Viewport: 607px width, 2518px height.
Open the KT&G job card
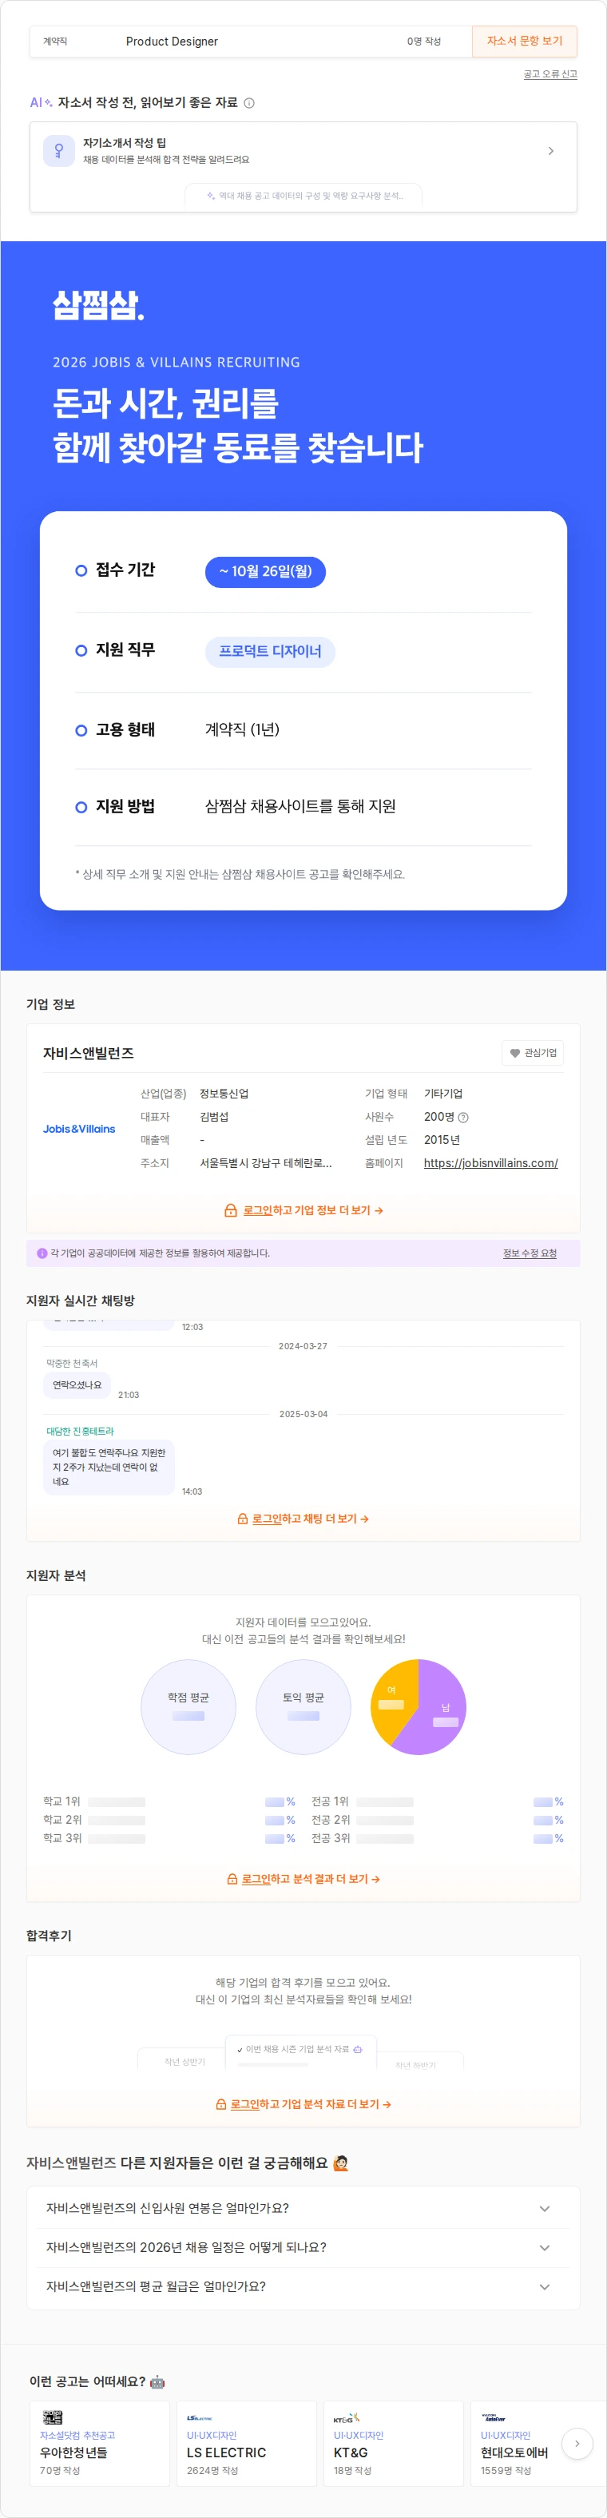click(393, 2443)
